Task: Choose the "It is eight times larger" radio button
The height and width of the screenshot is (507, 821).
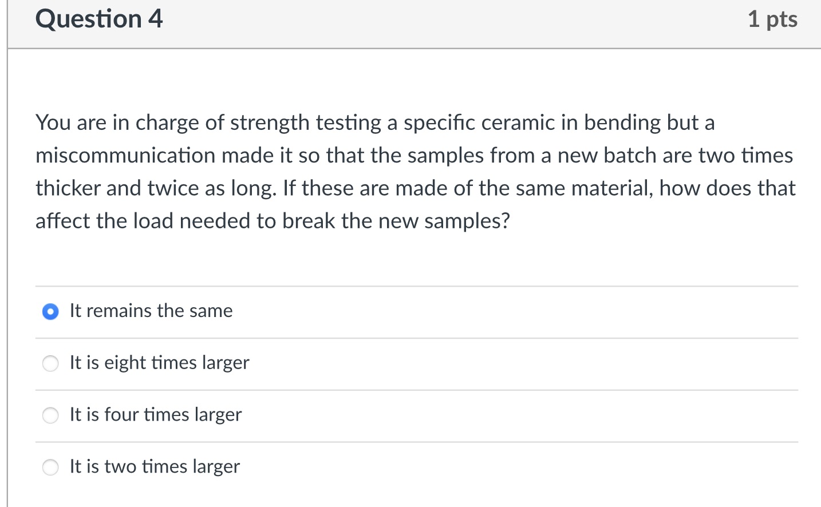Action: point(50,363)
